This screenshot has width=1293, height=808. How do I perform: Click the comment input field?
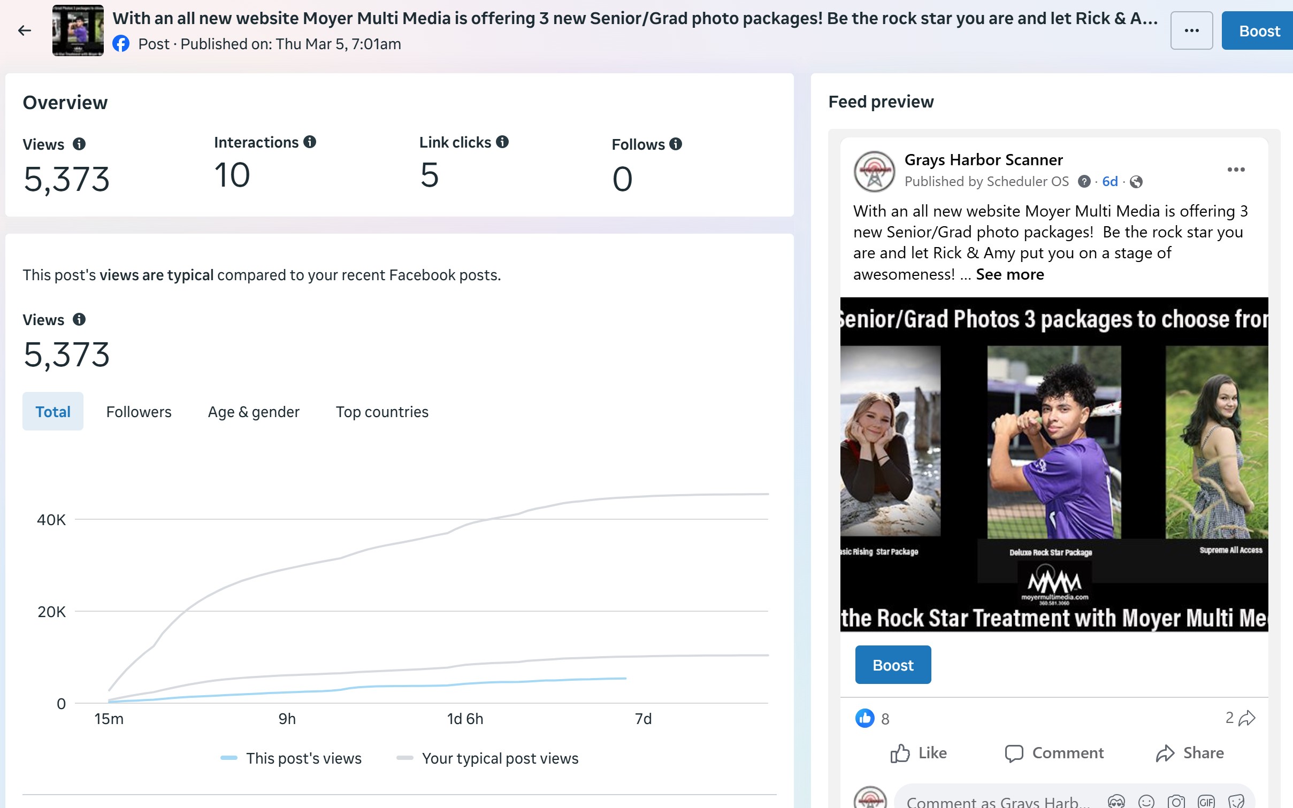pyautogui.click(x=995, y=801)
